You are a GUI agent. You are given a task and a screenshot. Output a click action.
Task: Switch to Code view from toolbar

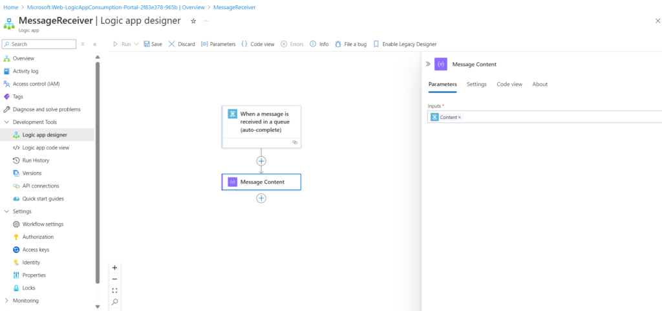click(x=258, y=44)
